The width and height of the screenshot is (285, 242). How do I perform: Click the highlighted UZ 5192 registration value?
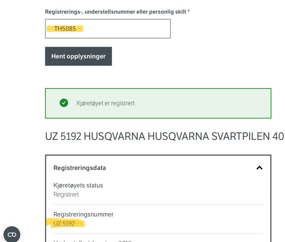click(x=64, y=224)
